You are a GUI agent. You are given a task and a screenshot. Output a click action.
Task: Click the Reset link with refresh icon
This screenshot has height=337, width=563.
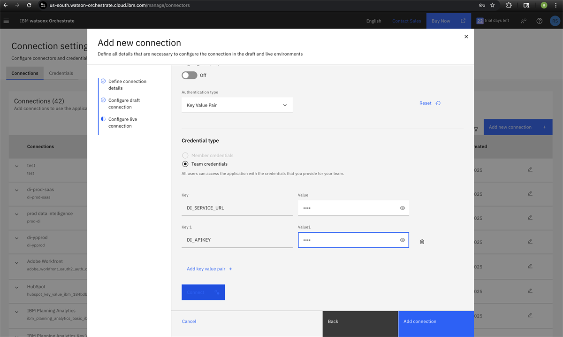[x=430, y=103]
